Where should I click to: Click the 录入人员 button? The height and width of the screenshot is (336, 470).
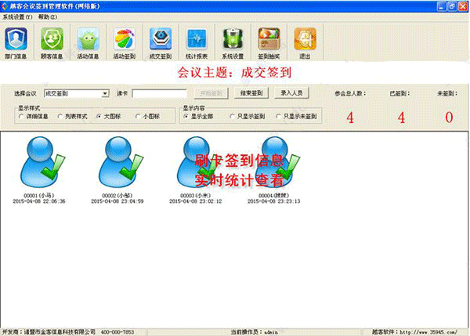[291, 93]
